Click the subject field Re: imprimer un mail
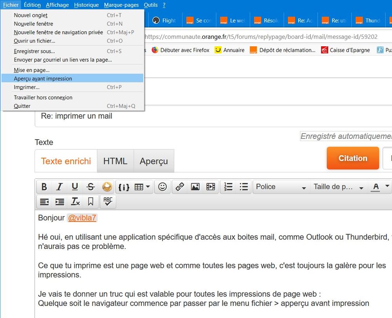The width and height of the screenshot is (392, 318). [x=213, y=116]
